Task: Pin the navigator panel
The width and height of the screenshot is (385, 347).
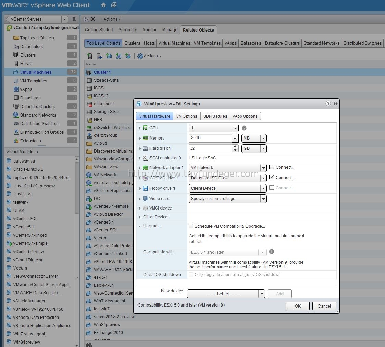Action: point(74,19)
